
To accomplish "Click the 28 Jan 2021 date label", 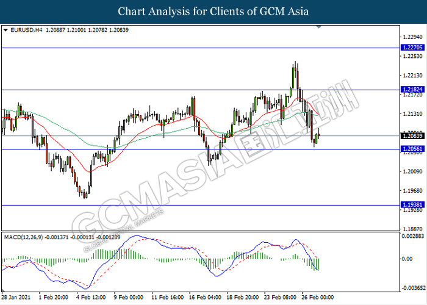I will point(16,297).
